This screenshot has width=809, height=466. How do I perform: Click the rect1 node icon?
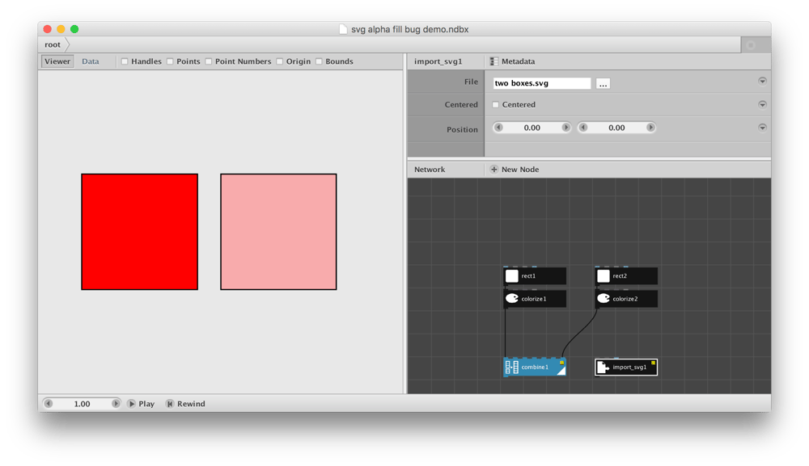tap(511, 276)
